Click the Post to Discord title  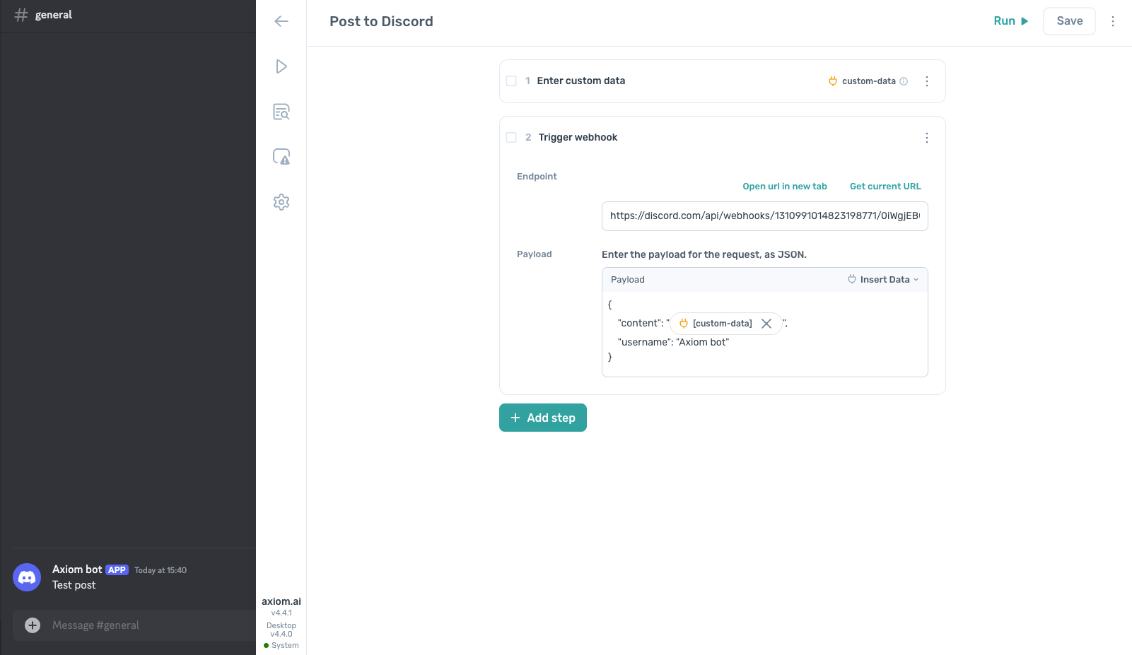[x=381, y=22]
